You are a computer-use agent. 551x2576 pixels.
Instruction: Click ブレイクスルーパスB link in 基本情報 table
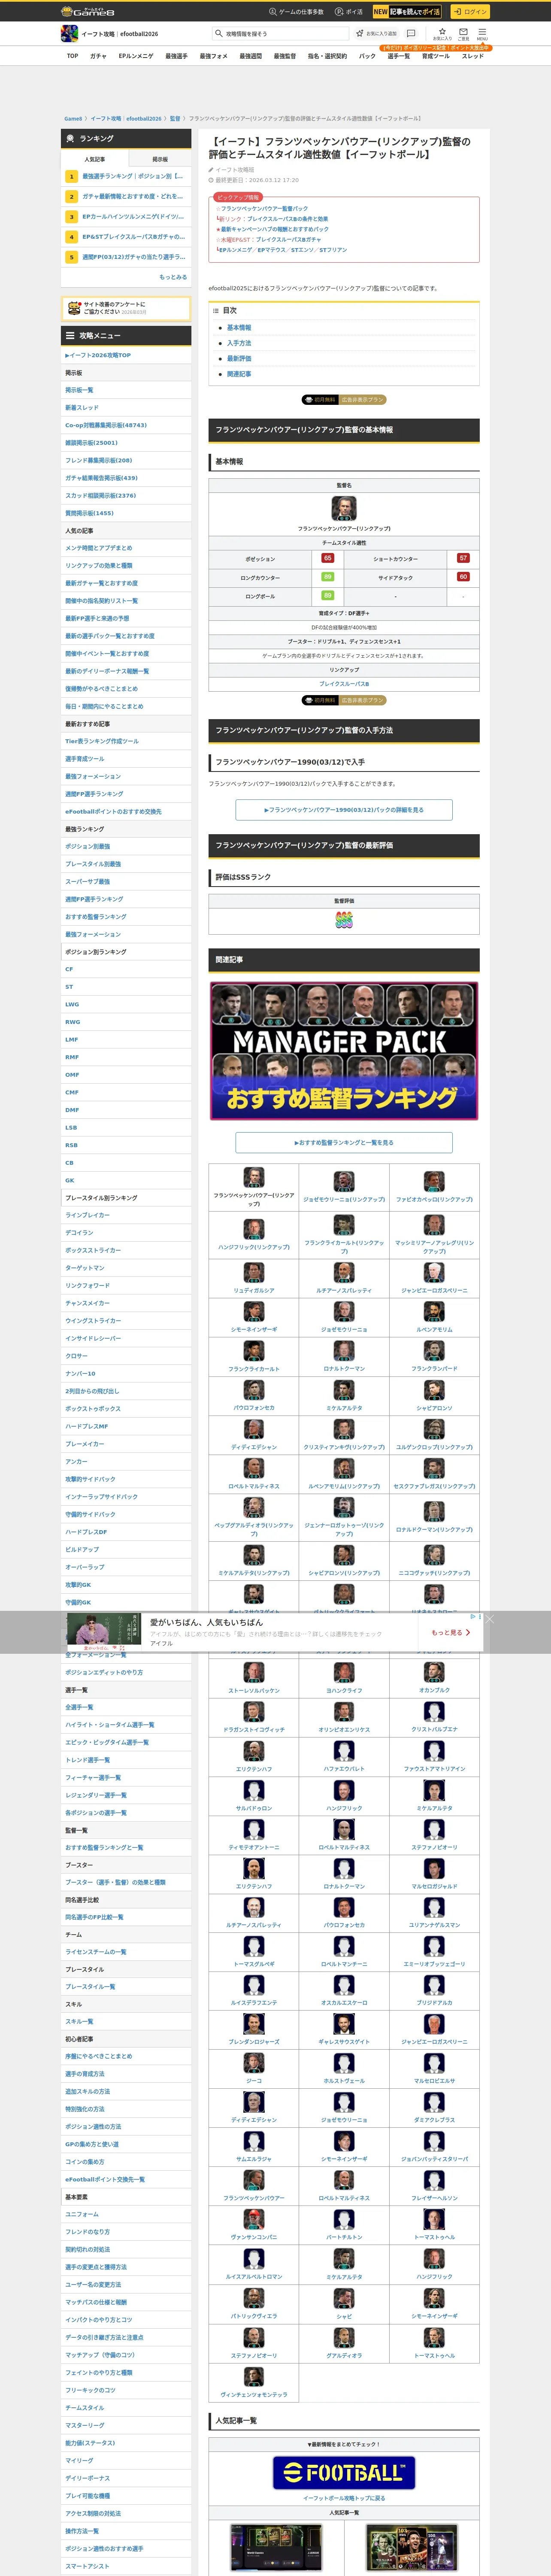[344, 684]
